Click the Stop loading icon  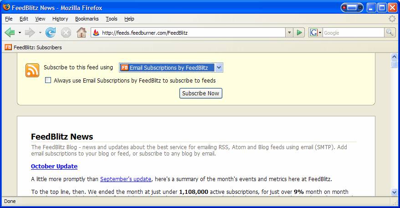coord(66,33)
